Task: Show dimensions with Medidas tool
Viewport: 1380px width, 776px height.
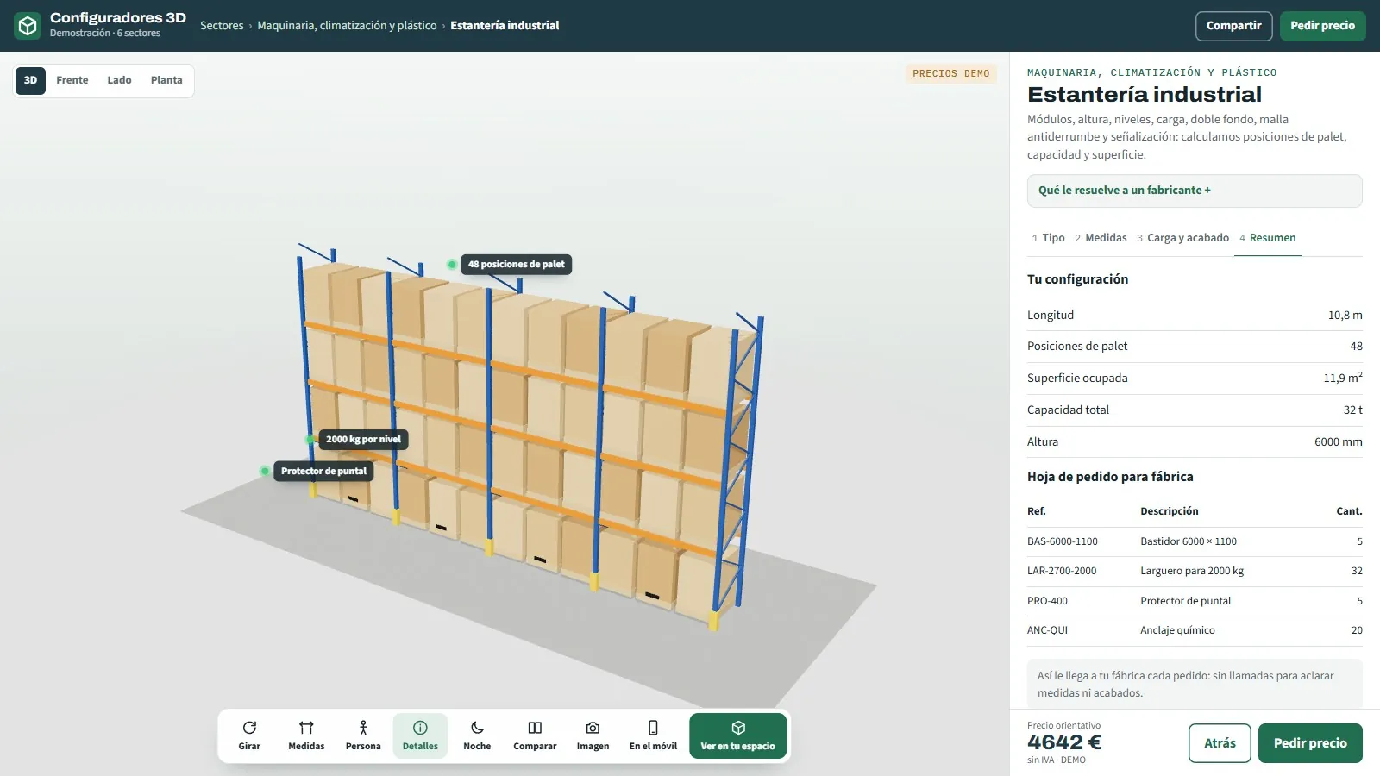Action: click(x=306, y=735)
